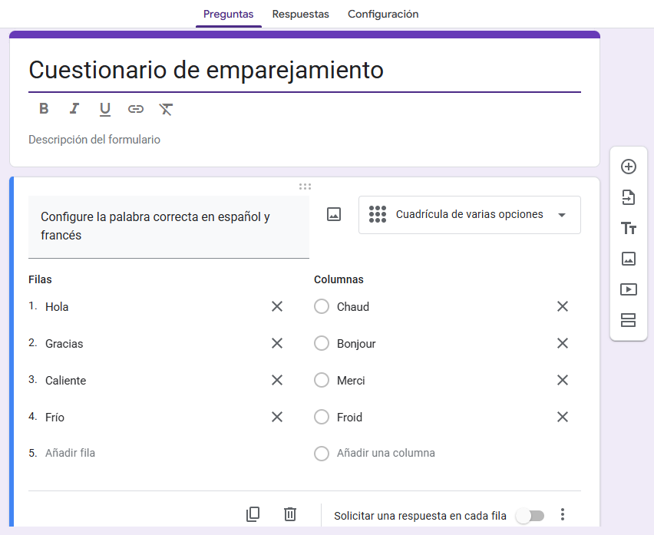Add a new section using the bottom sidebar icon
This screenshot has width=654, height=535.
coord(628,320)
